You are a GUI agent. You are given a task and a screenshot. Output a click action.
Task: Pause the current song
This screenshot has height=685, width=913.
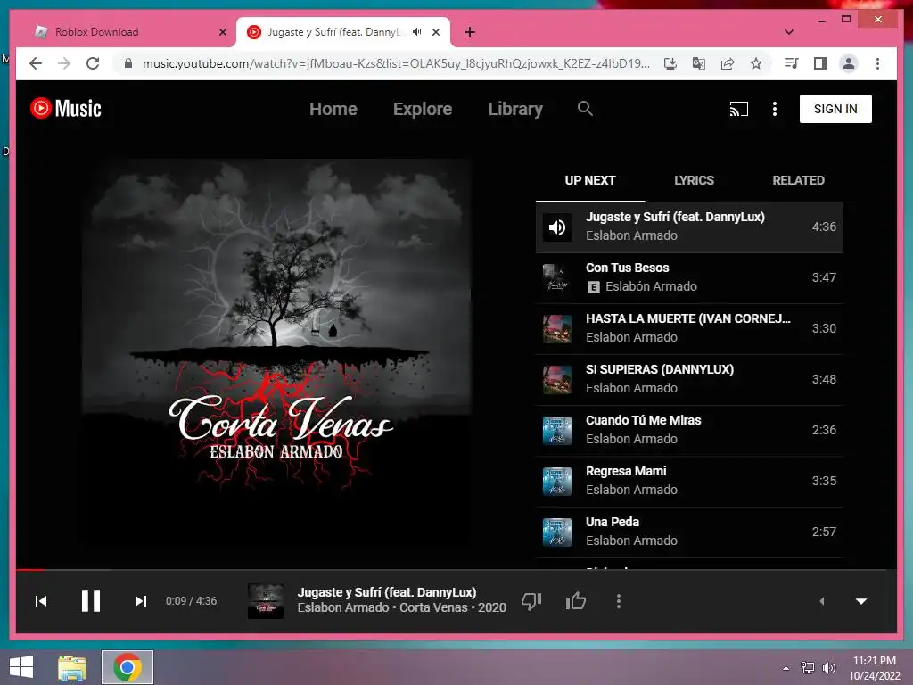(x=91, y=601)
